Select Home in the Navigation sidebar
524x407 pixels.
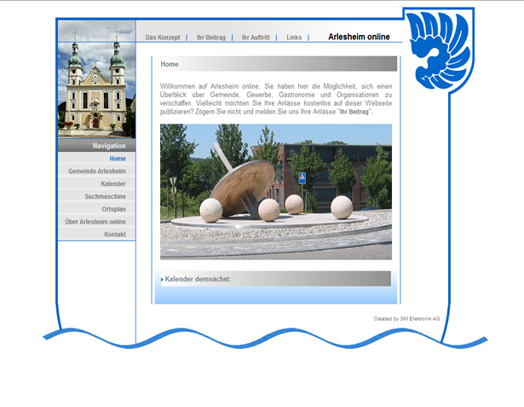click(x=118, y=159)
